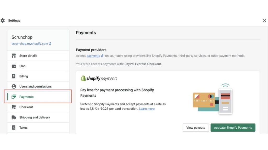Image resolution: width=268 pixels, height=150 pixels.
Task: Click the Shopify Payments logo
Action: point(99,78)
